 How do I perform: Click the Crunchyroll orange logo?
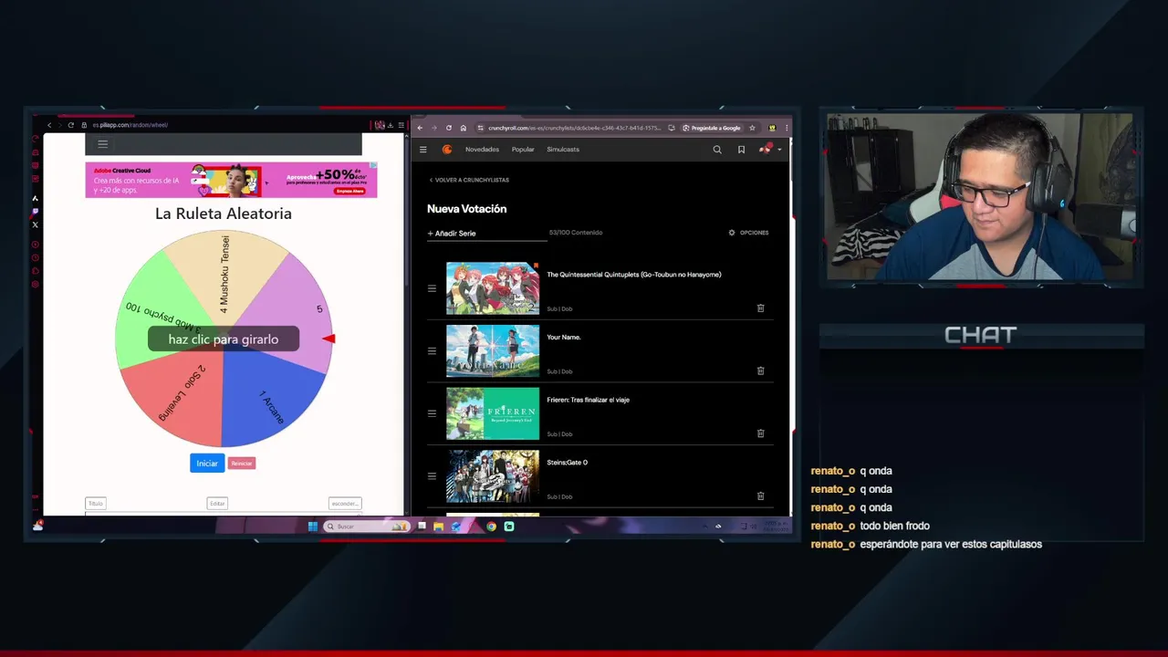click(x=447, y=150)
